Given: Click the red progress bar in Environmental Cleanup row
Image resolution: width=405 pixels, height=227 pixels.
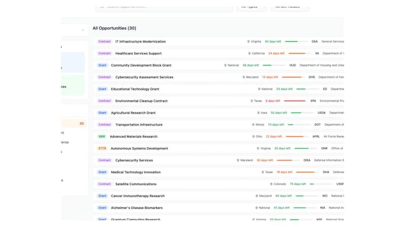Looking at the screenshot, I should (x=295, y=101).
